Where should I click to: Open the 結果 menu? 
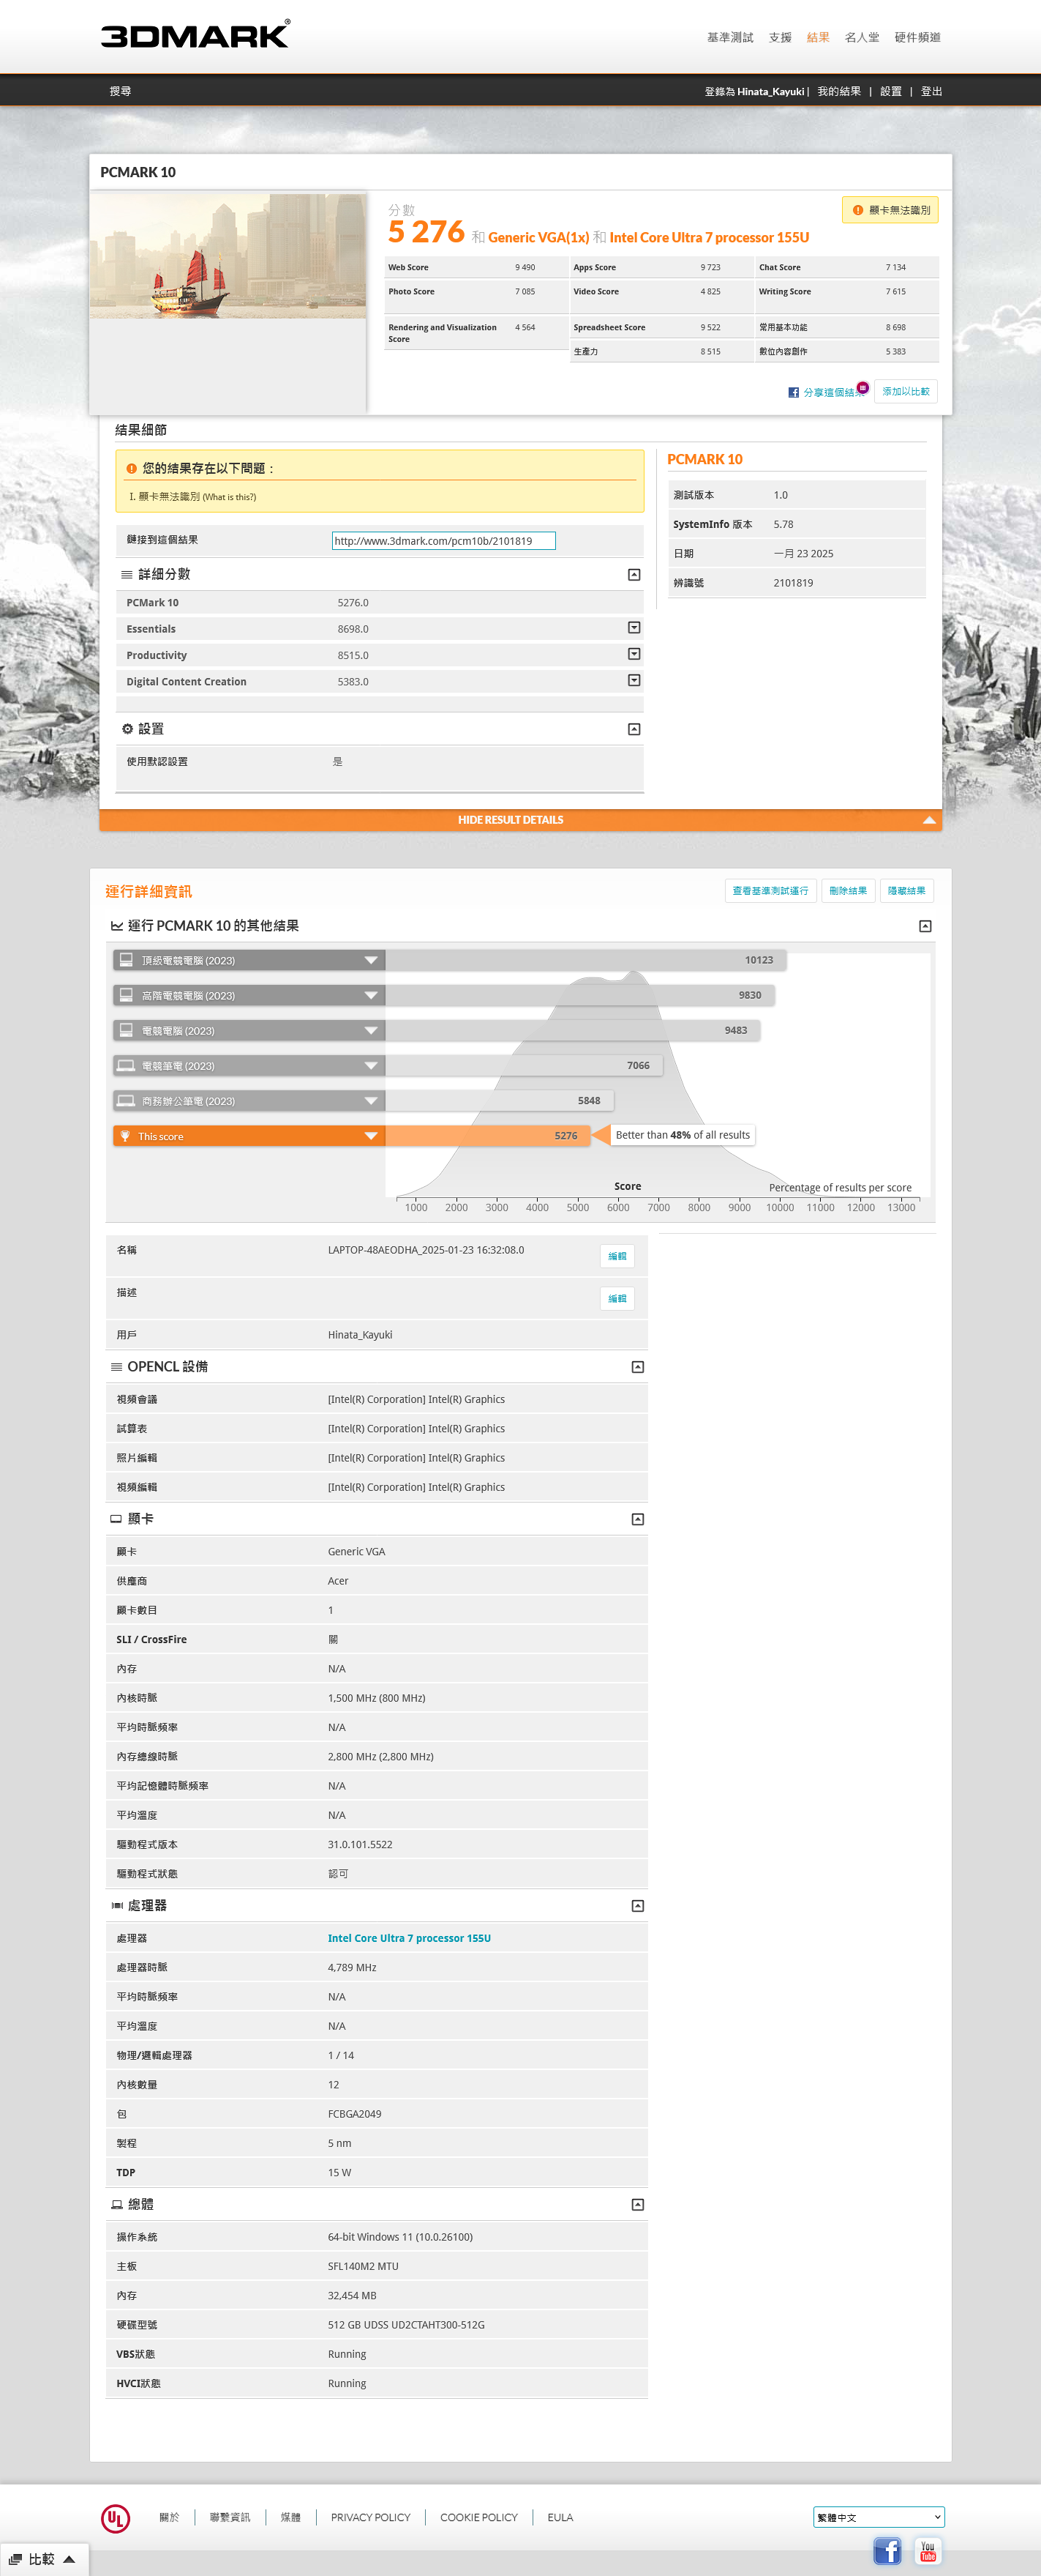click(818, 37)
